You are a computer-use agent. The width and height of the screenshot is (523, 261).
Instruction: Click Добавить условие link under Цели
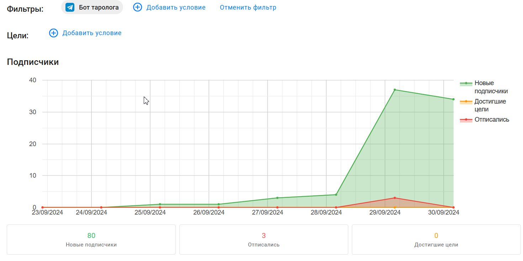[92, 33]
